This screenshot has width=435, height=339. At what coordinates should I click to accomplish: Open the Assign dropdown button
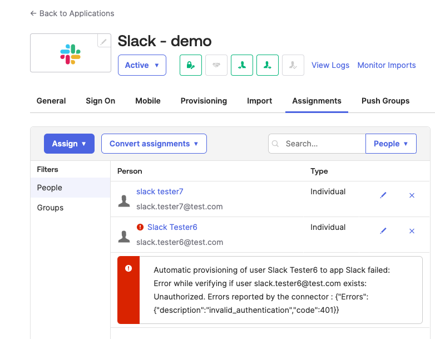pyautogui.click(x=69, y=144)
